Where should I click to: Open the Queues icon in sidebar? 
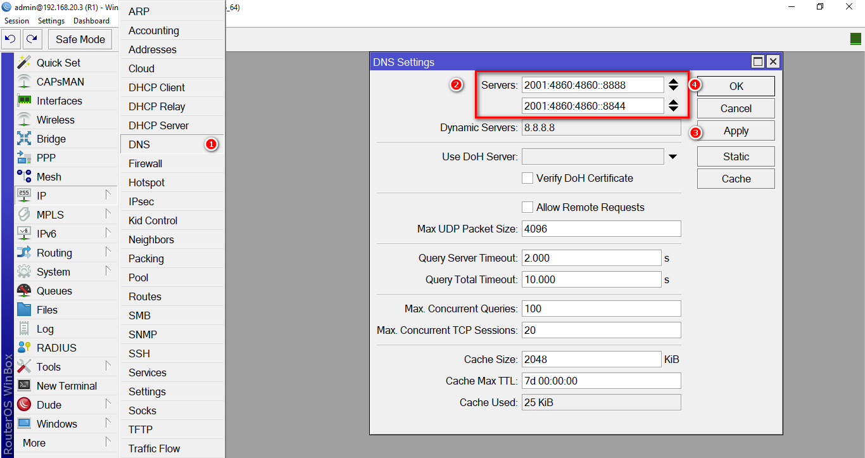[x=24, y=291]
